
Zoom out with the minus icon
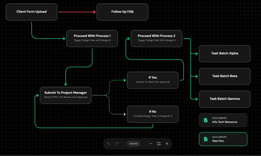click(151, 144)
